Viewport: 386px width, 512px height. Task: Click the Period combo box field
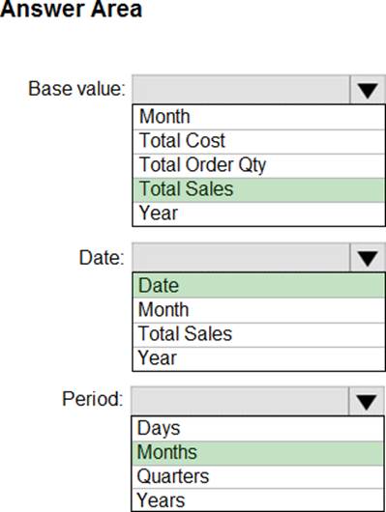click(x=240, y=401)
